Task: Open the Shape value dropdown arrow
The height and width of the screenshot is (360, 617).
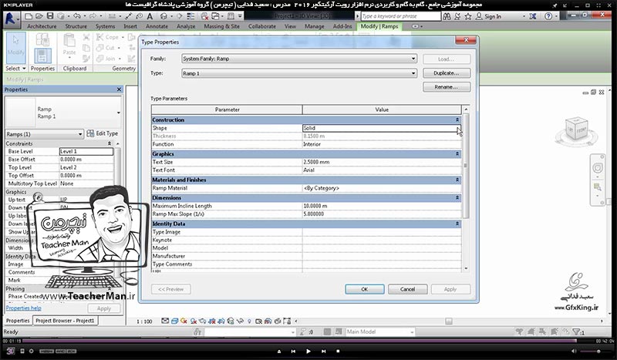Action: click(458, 128)
